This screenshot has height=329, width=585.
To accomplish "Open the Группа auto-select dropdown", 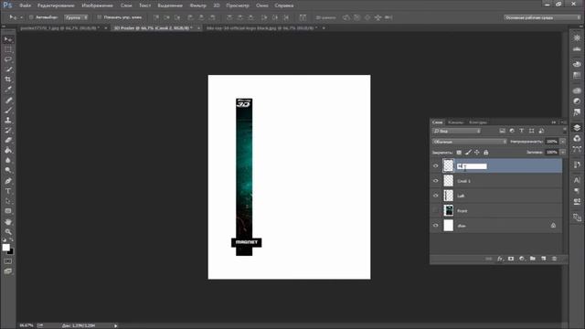I will tap(76, 17).
